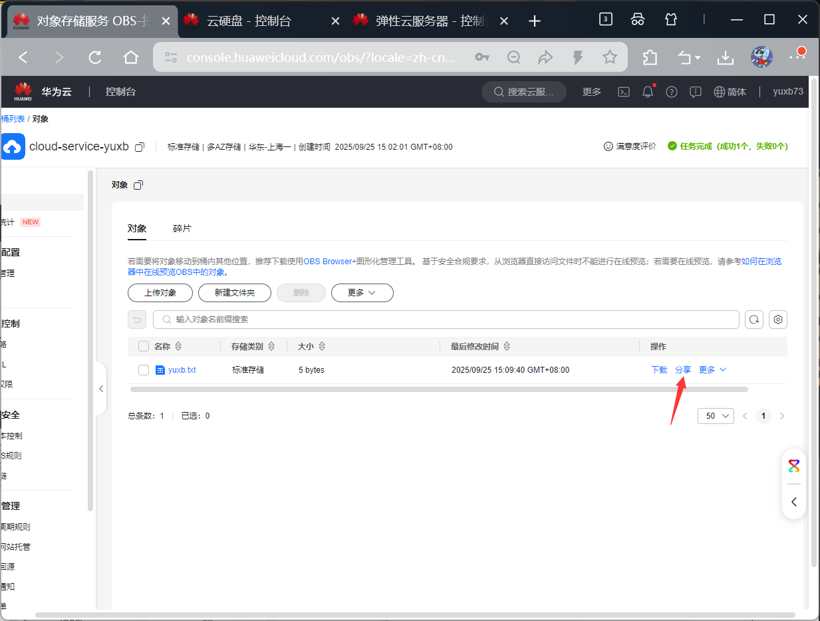Click the 新建文件夹 button

(x=235, y=293)
